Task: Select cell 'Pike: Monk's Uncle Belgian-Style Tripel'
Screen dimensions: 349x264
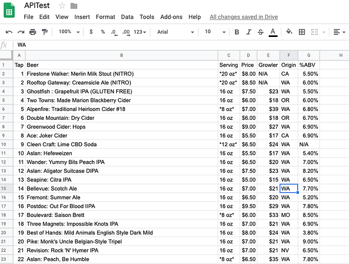Action: (x=121, y=241)
